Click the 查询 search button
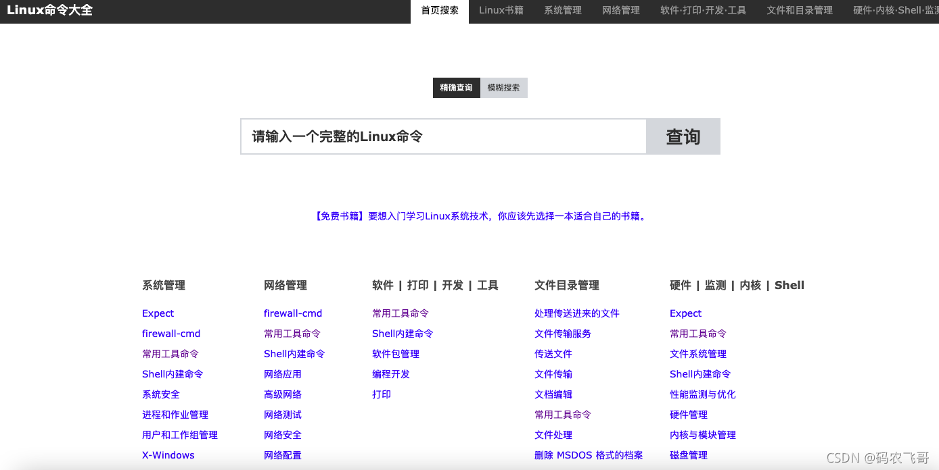This screenshot has height=470, width=939. [x=683, y=136]
